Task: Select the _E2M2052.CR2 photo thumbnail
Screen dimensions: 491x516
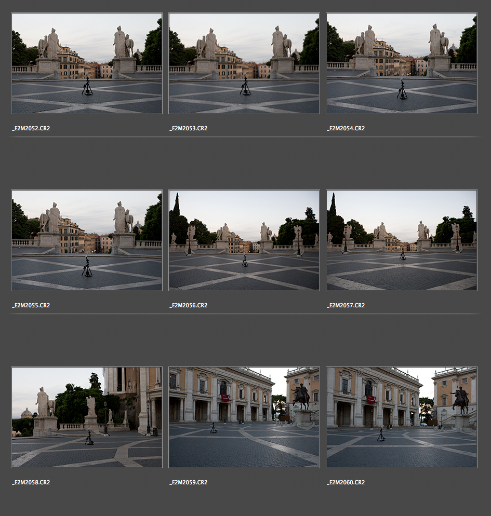Action: pos(87,63)
